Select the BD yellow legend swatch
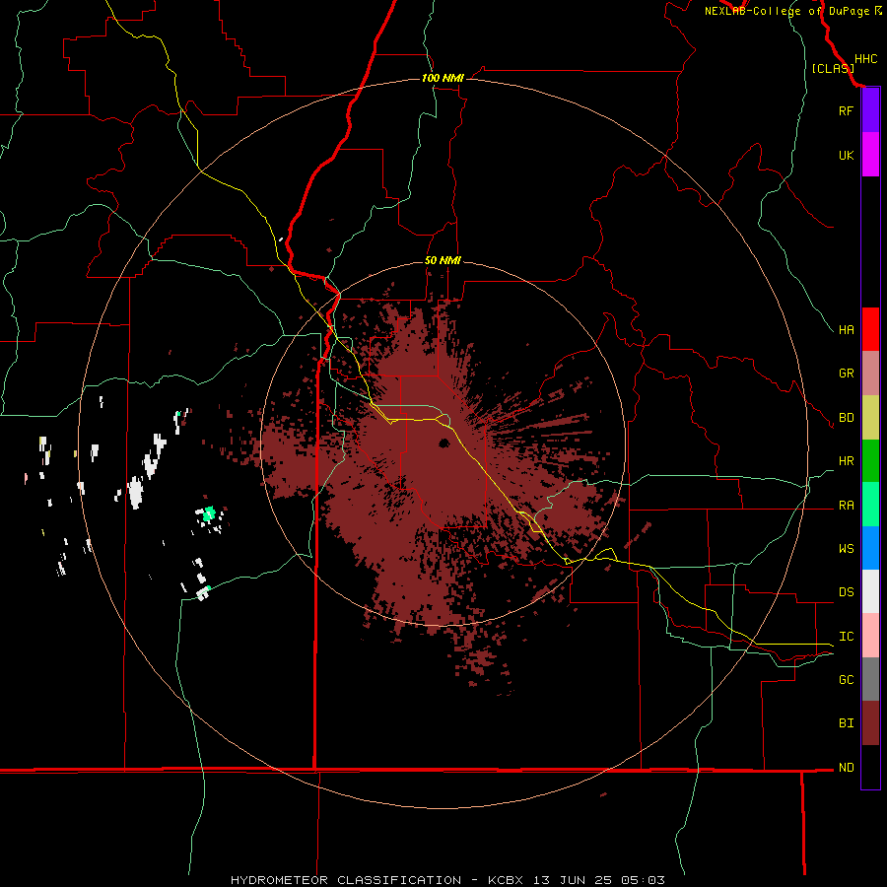This screenshot has height=887, width=887. click(870, 418)
